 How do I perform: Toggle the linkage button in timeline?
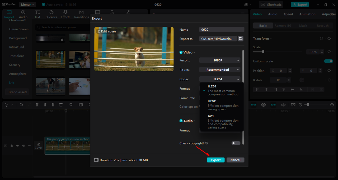tap(273, 105)
